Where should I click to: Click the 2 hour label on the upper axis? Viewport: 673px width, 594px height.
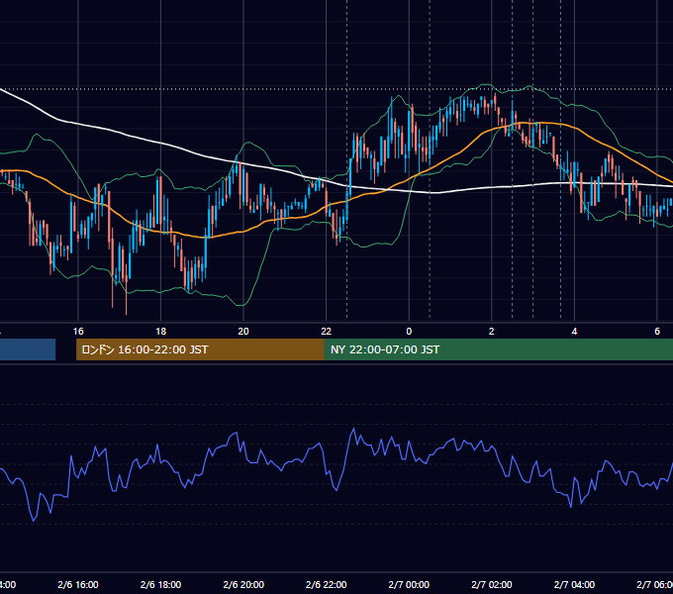(x=492, y=332)
